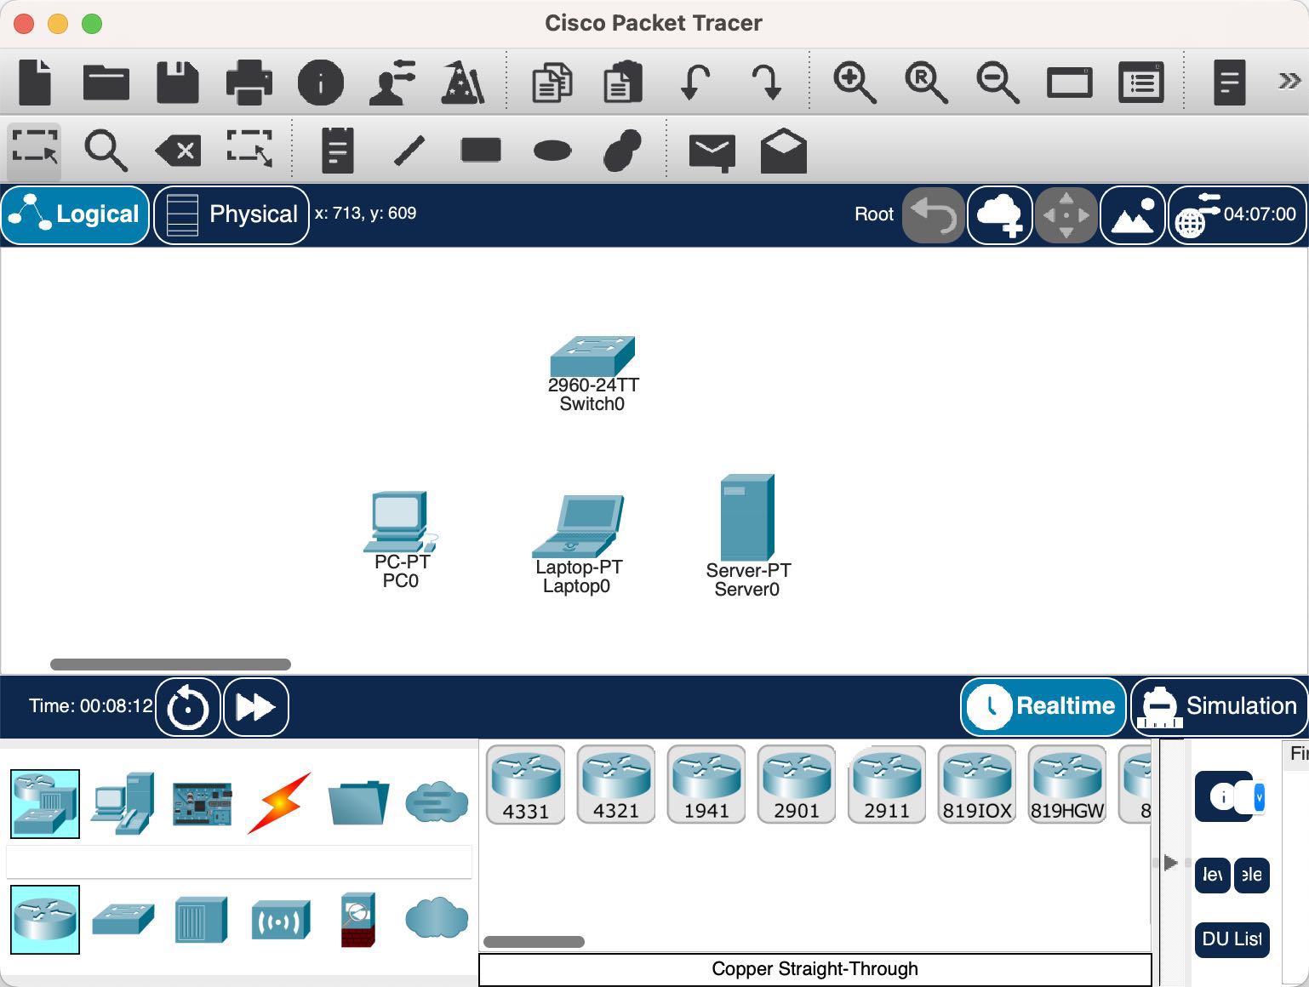The height and width of the screenshot is (987, 1309).
Task: Select the Network Devices category
Action: 45,804
